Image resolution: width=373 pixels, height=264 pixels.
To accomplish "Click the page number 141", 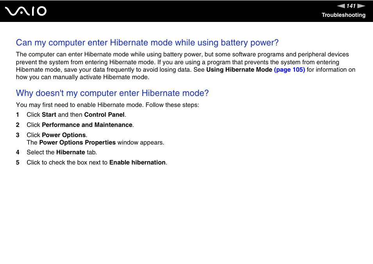I will 351,6.
